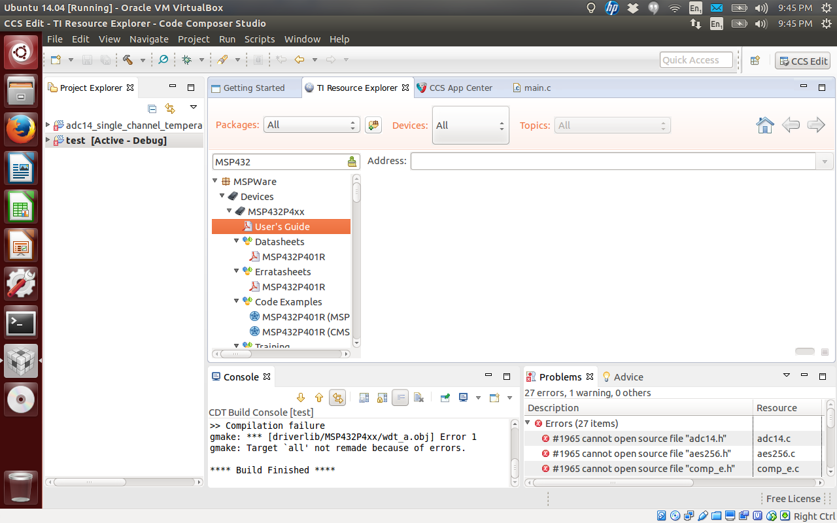Click the sound volume tray icon
The height and width of the screenshot is (523, 837).
pos(760,8)
